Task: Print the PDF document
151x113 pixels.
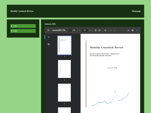Action: click(133, 30)
